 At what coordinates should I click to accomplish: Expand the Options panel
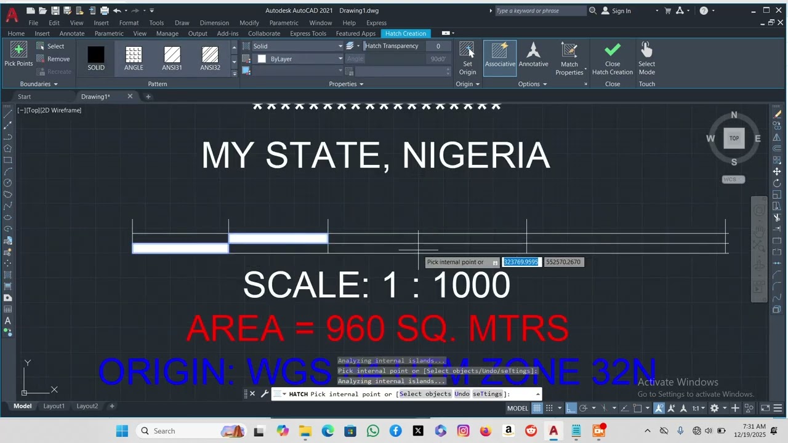point(533,84)
